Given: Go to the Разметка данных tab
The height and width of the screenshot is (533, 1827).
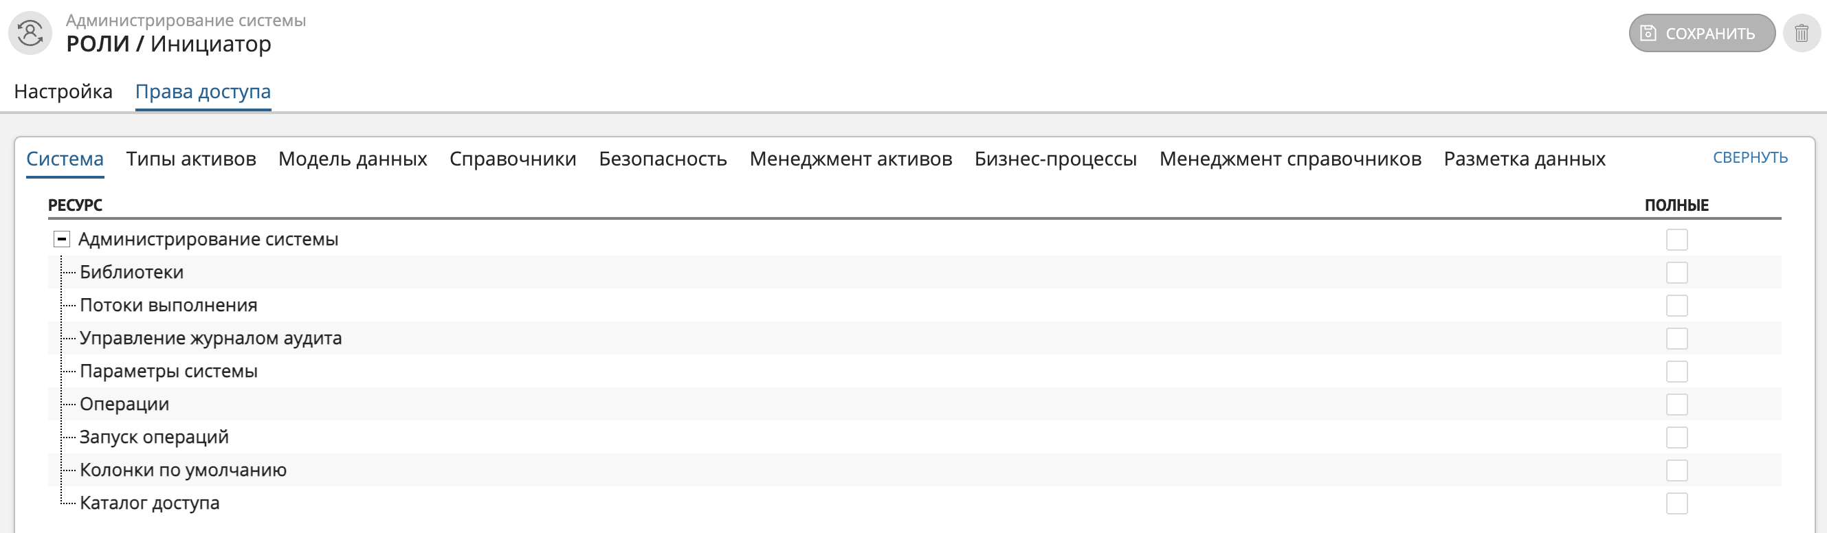Looking at the screenshot, I should pos(1524,159).
